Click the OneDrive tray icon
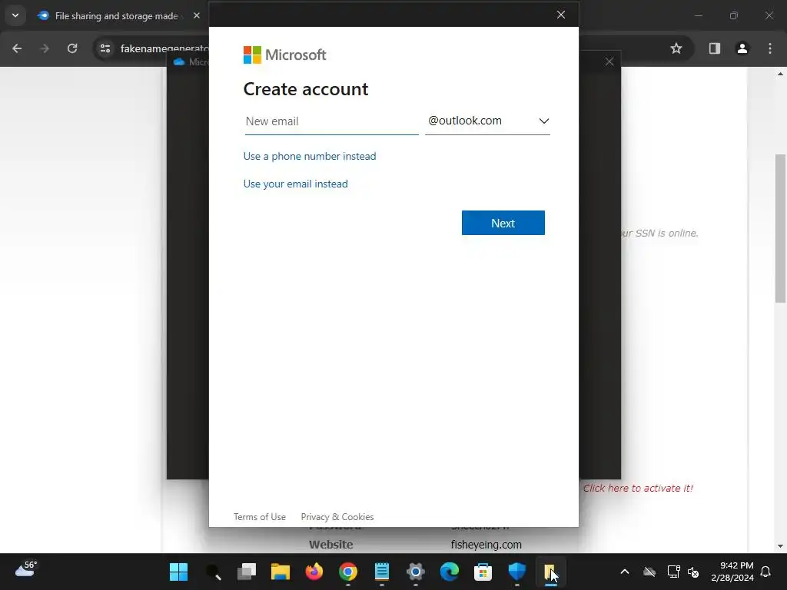Image resolution: width=787 pixels, height=590 pixels. click(649, 572)
